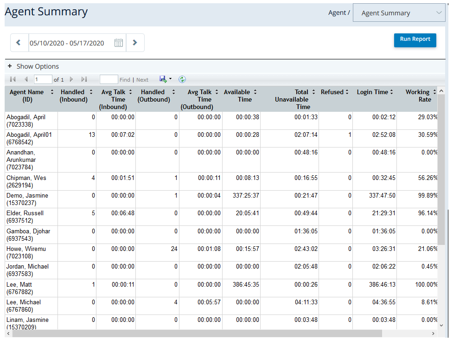Select Abogadil, April01 (6768542) name cell

click(x=31, y=139)
